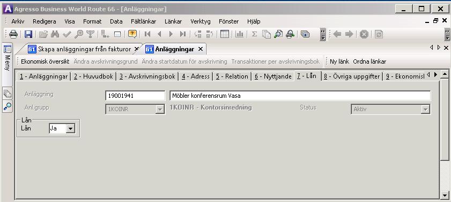Switch to the 8 - Övriga uppgifter tab

click(x=352, y=76)
